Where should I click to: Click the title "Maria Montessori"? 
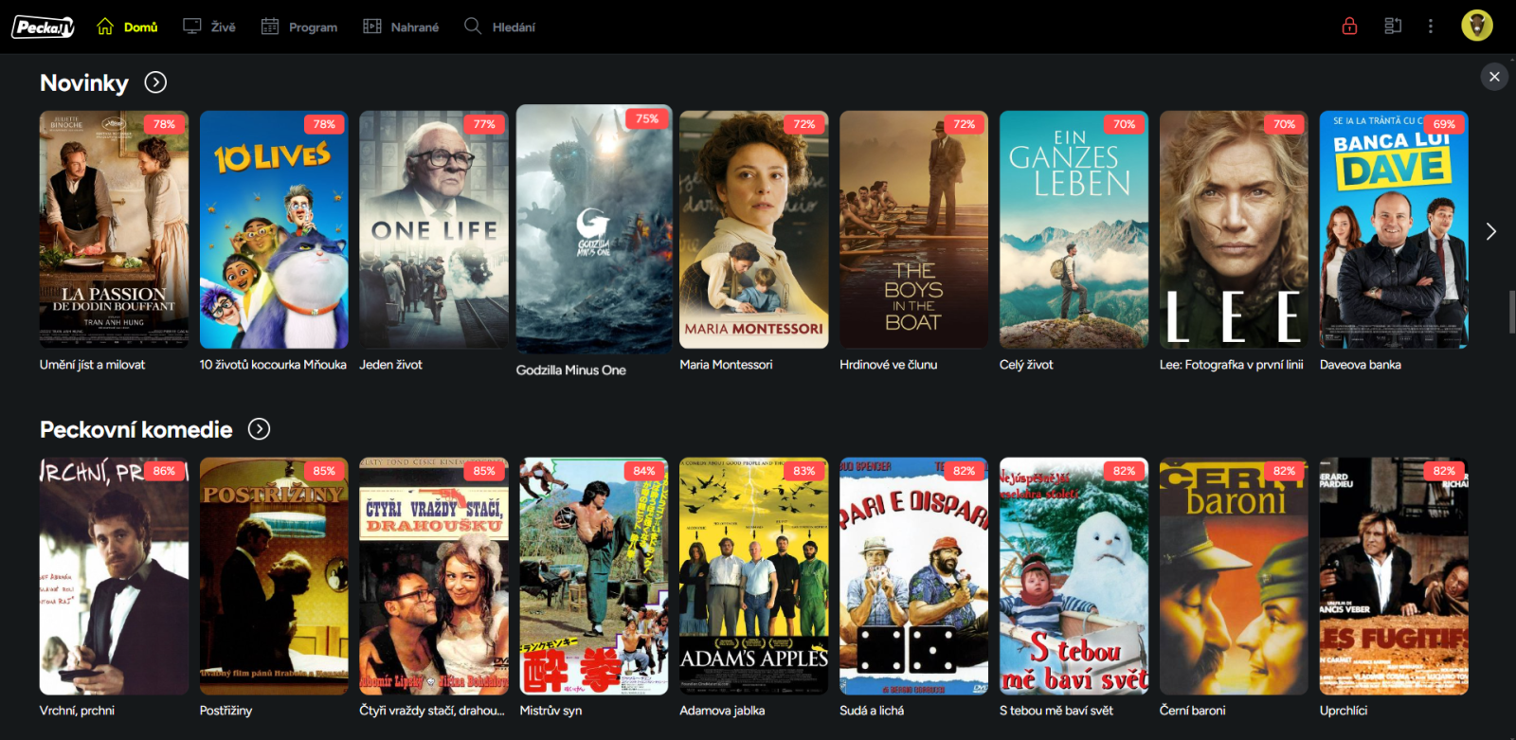pyautogui.click(x=726, y=365)
